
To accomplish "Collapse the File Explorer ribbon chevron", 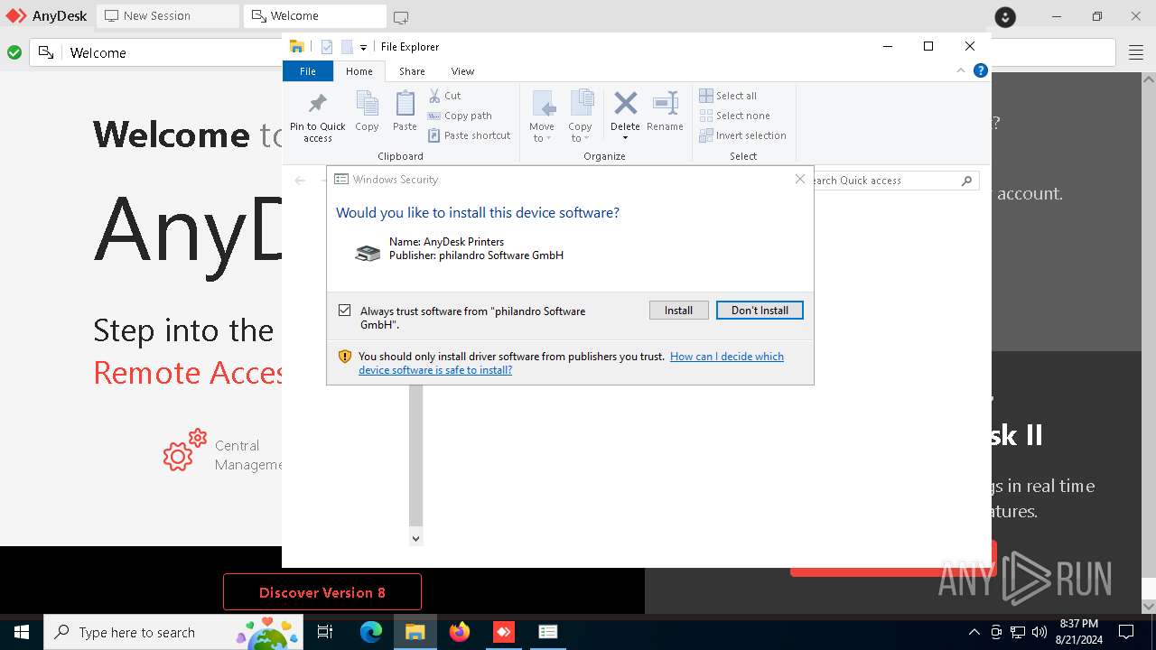I will tap(961, 70).
